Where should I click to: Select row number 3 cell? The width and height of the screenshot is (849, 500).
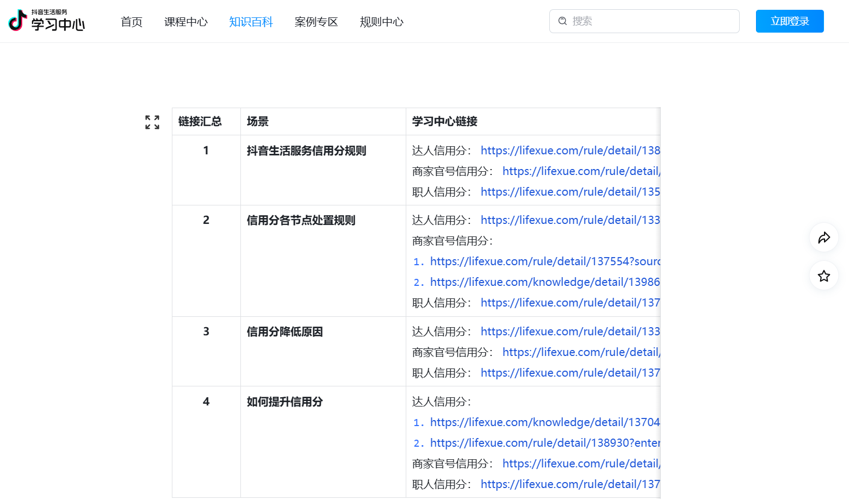point(206,352)
